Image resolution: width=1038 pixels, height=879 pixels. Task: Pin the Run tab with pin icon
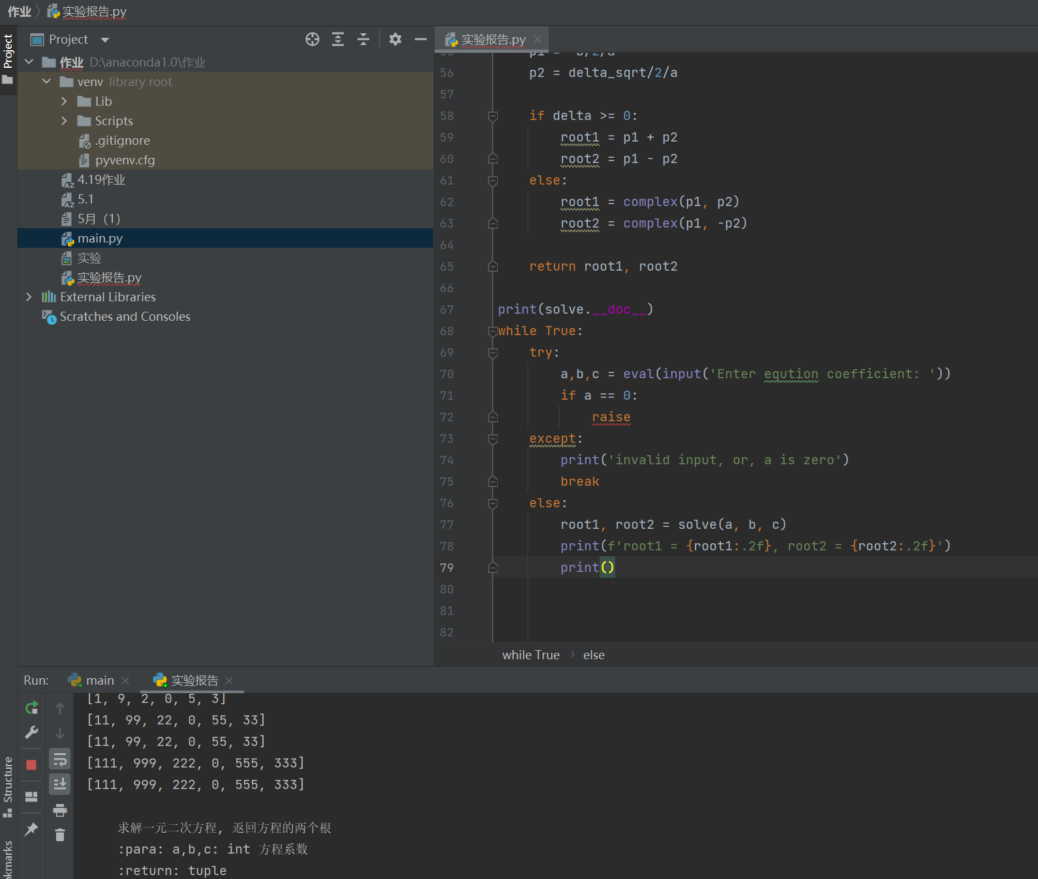click(x=31, y=829)
